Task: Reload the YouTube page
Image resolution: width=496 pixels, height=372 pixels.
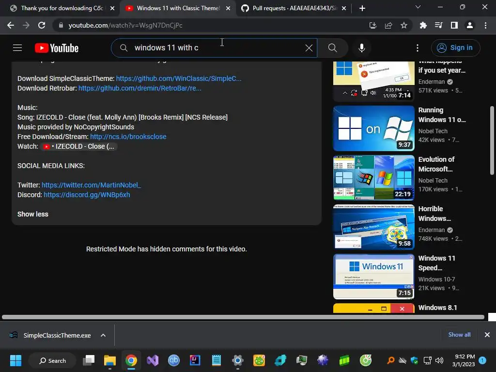Action: (42, 25)
